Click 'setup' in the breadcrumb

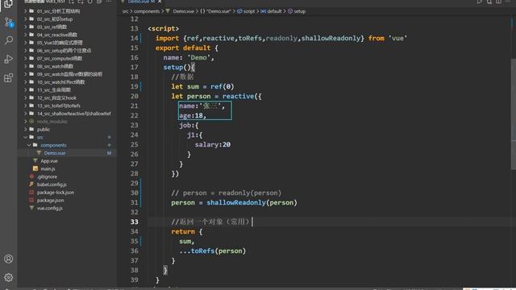[x=299, y=11]
